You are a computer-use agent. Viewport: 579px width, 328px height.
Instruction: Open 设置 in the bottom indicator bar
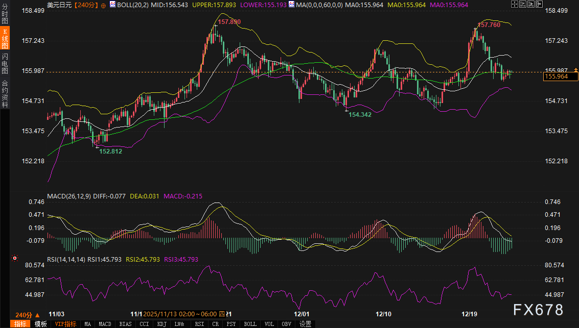[x=305, y=324]
